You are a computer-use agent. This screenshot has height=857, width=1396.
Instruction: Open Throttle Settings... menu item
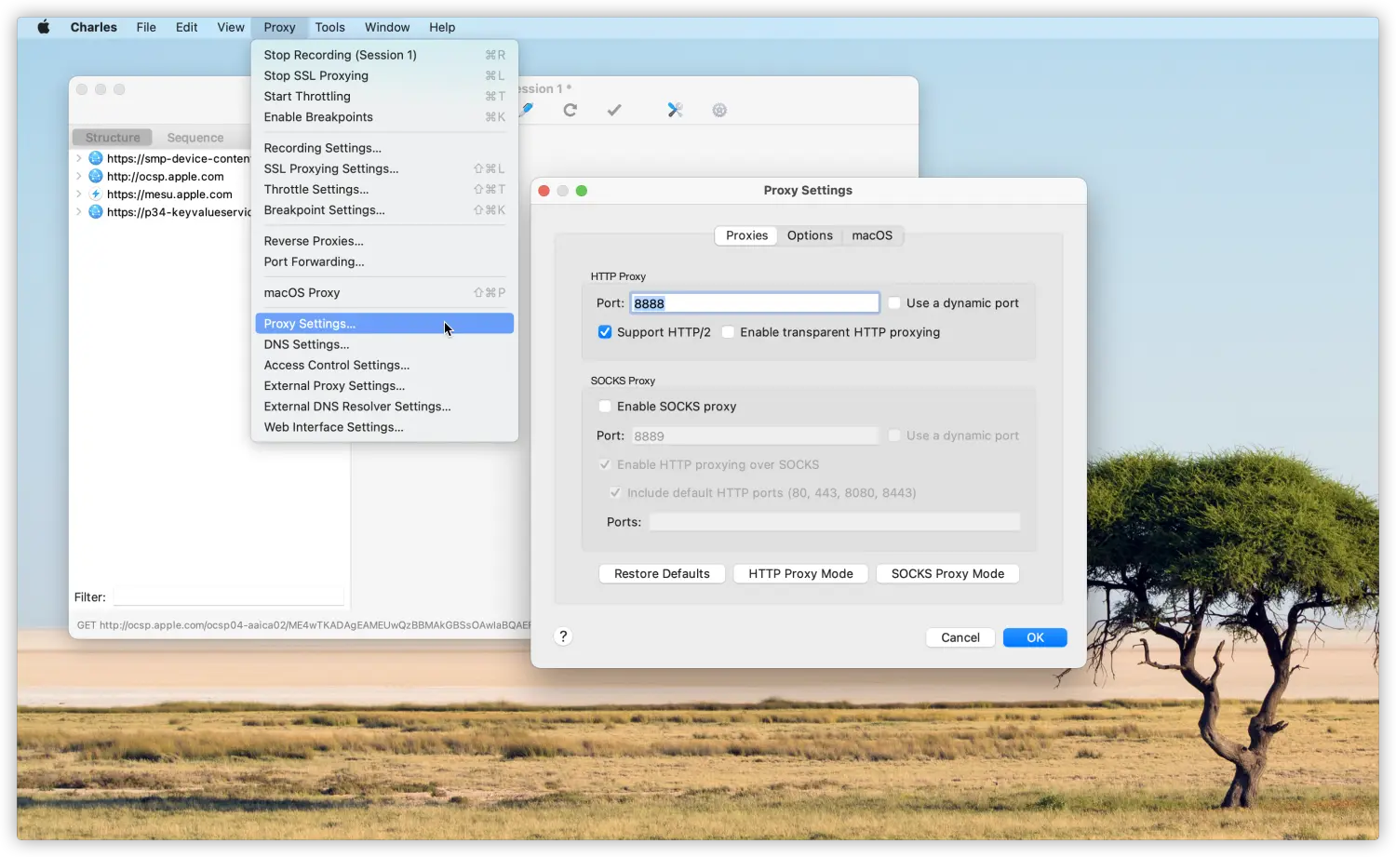pyautogui.click(x=384, y=189)
